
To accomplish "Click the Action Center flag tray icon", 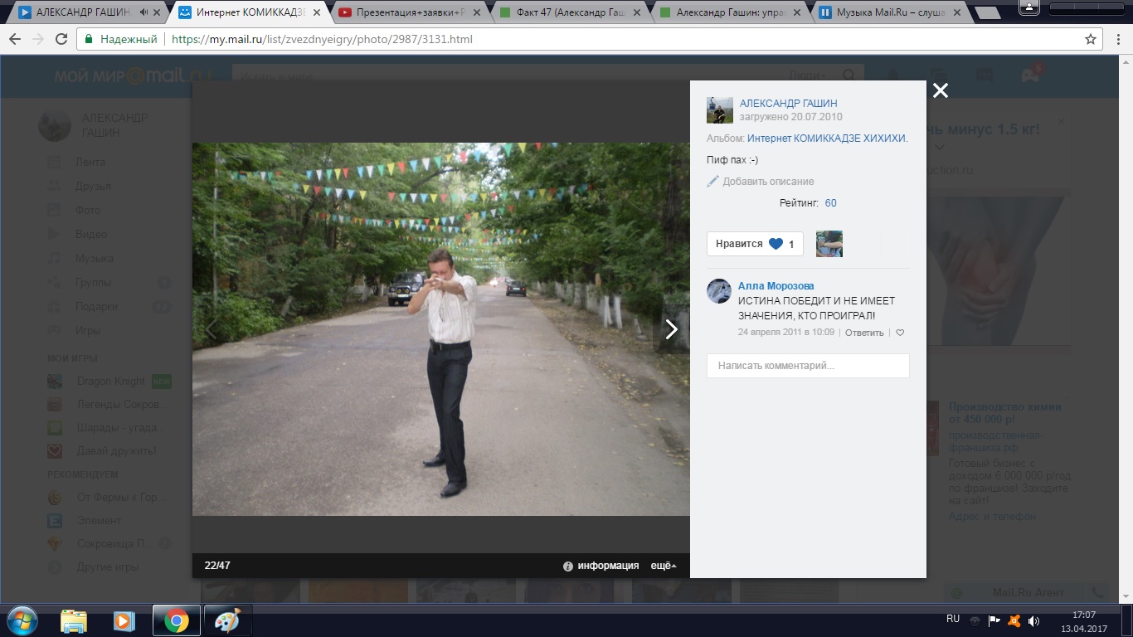I will tap(994, 620).
